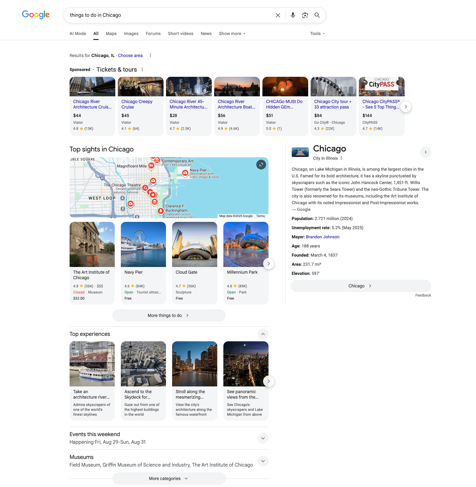The width and height of the screenshot is (476, 487).
Task: Open search by image camera icon
Action: pyautogui.click(x=305, y=15)
